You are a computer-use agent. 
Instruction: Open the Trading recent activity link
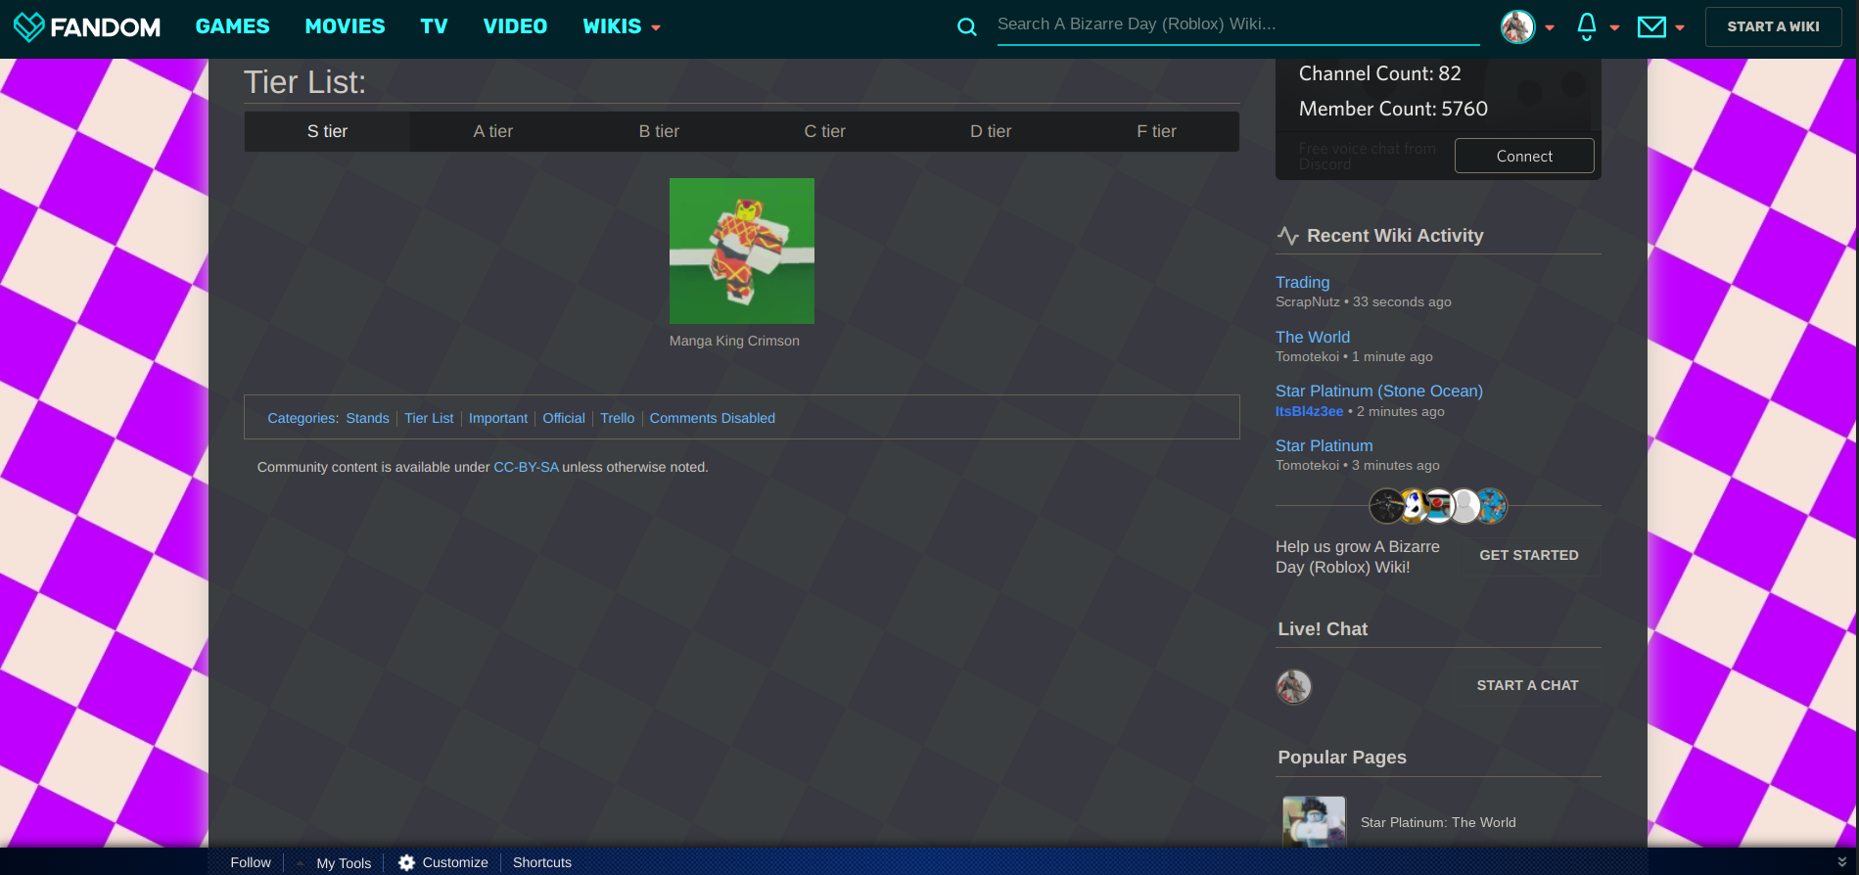coord(1302,282)
